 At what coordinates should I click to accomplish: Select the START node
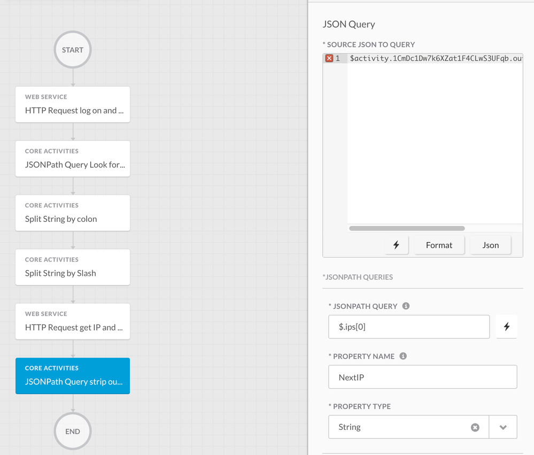tap(73, 50)
